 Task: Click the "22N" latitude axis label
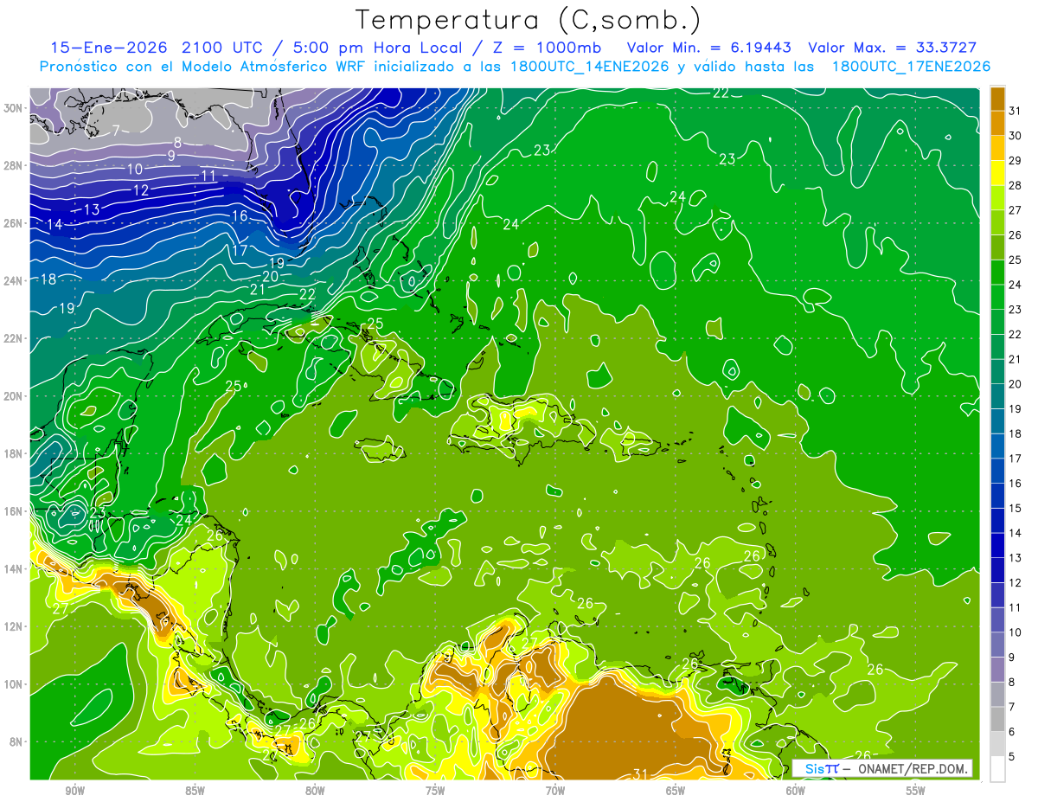13,338
